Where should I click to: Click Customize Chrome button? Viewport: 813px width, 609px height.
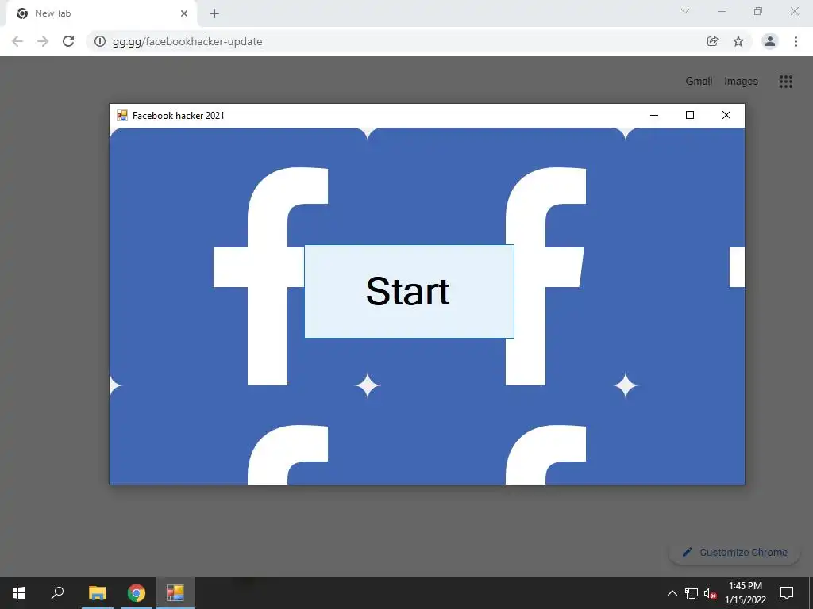click(734, 552)
